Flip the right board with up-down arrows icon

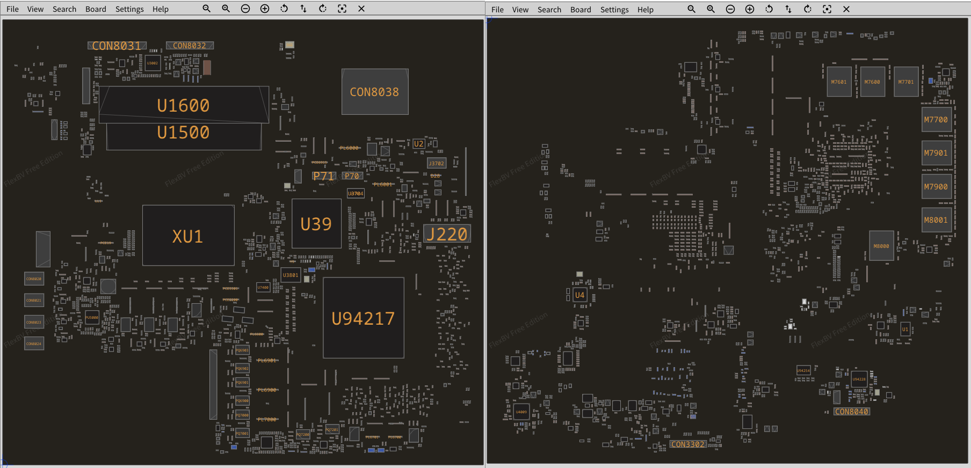click(x=788, y=9)
